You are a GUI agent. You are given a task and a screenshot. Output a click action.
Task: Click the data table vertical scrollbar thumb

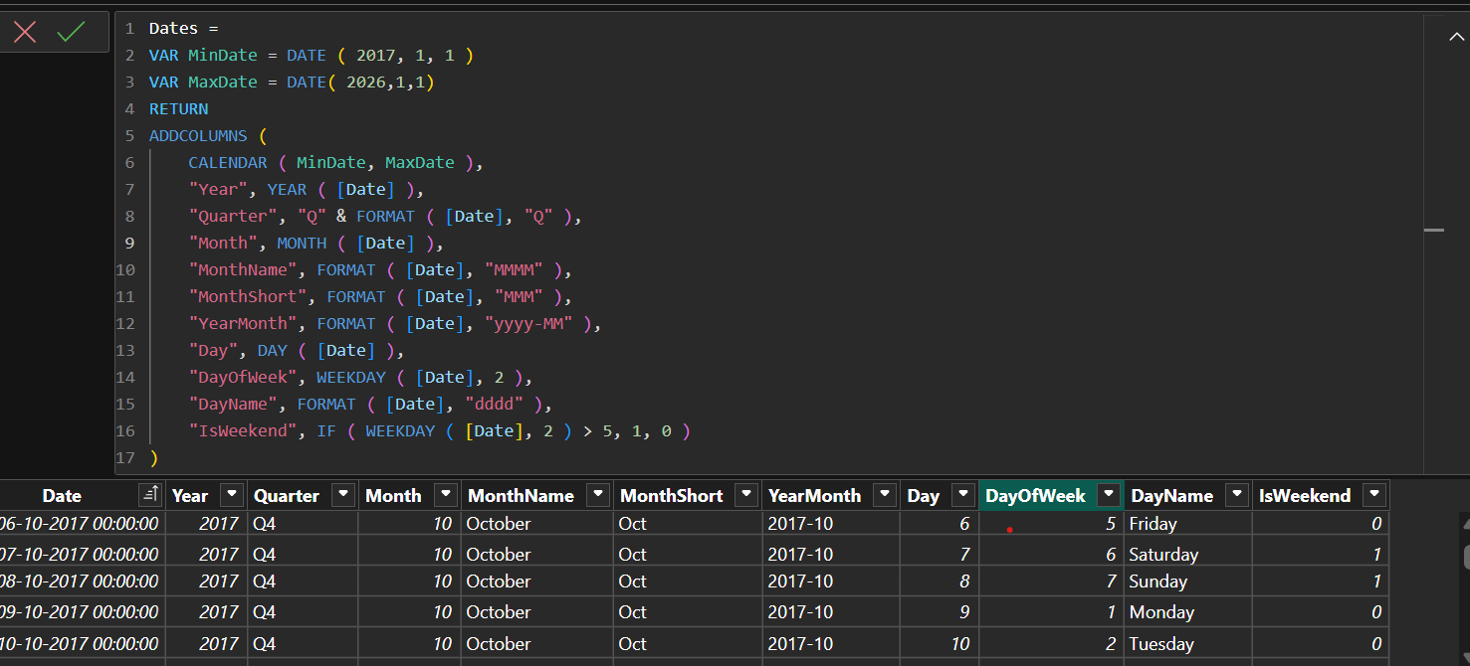click(1466, 557)
